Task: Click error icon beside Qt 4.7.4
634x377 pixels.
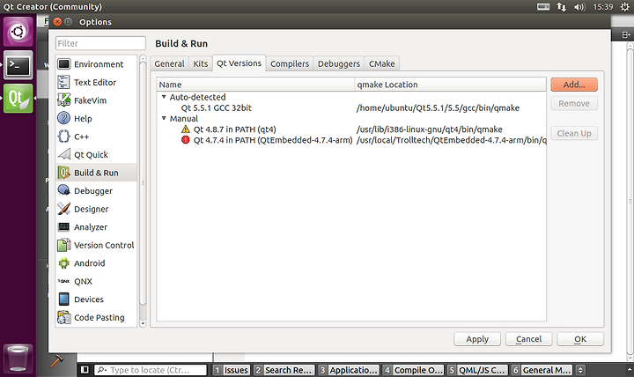Action: (185, 140)
